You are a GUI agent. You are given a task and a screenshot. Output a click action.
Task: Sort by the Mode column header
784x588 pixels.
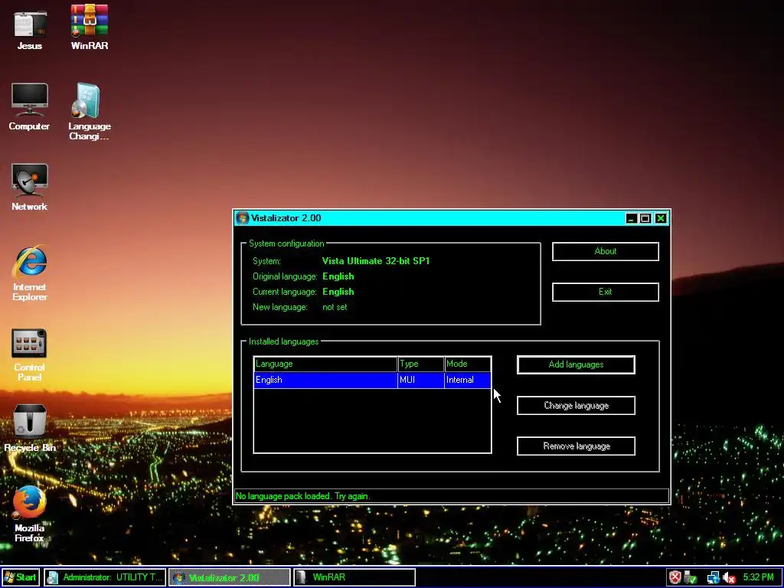pyautogui.click(x=468, y=364)
